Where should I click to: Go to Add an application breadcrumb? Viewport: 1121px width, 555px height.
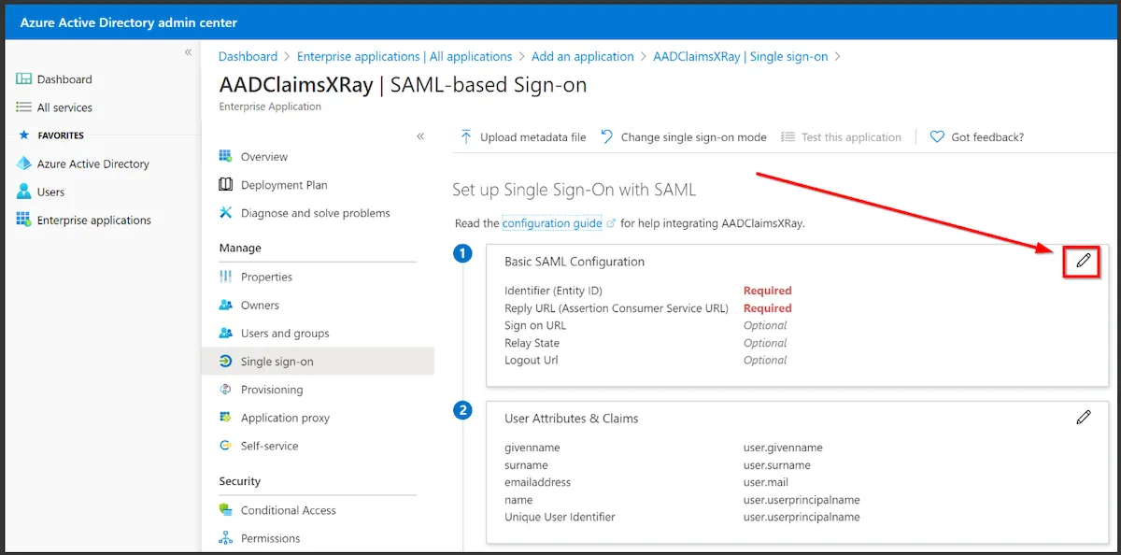point(583,56)
